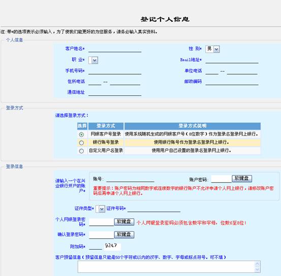Click the 住所电话 number field
Screen dimensions: 281x276
click(x=125, y=82)
